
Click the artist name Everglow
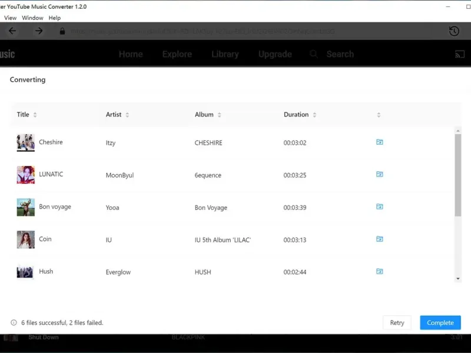[x=118, y=272]
